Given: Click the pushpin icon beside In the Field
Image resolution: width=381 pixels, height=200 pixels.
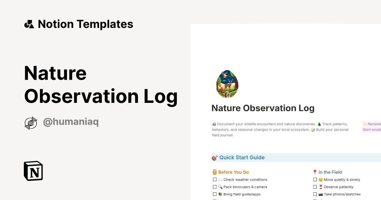Looking at the screenshot, I should [315, 172].
